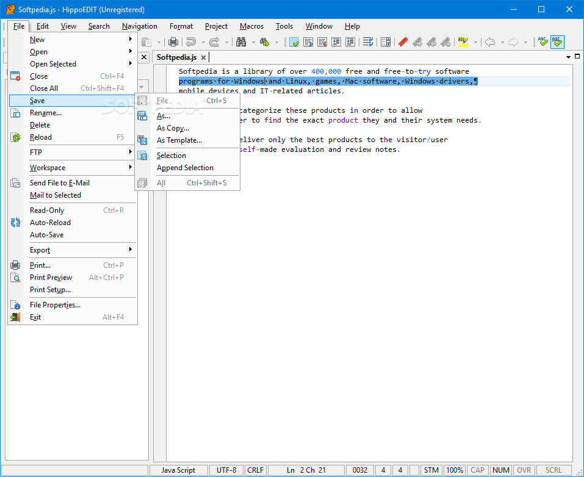Expand the Workspace submenu
This screenshot has width=584, height=477.
point(73,168)
